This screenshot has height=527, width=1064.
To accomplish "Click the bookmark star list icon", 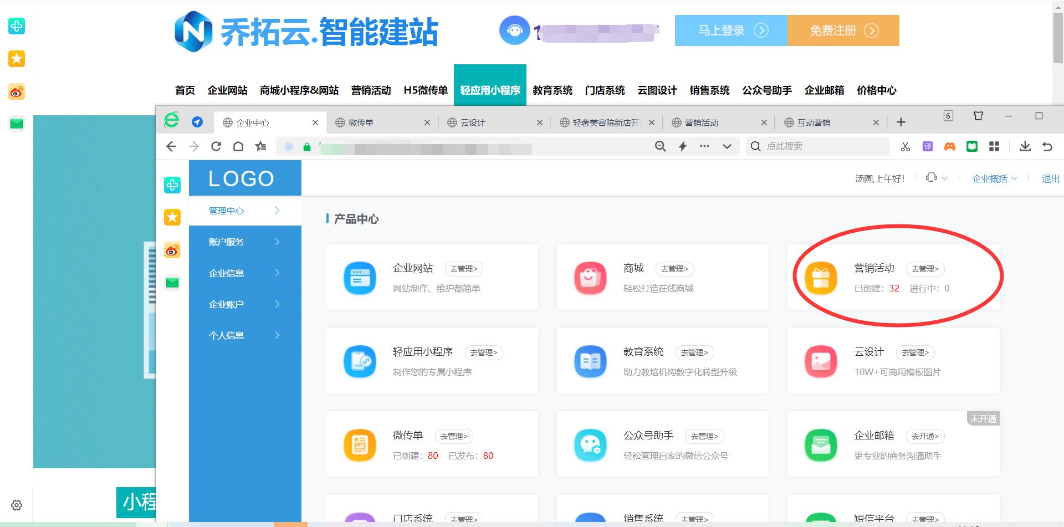I will pos(260,146).
